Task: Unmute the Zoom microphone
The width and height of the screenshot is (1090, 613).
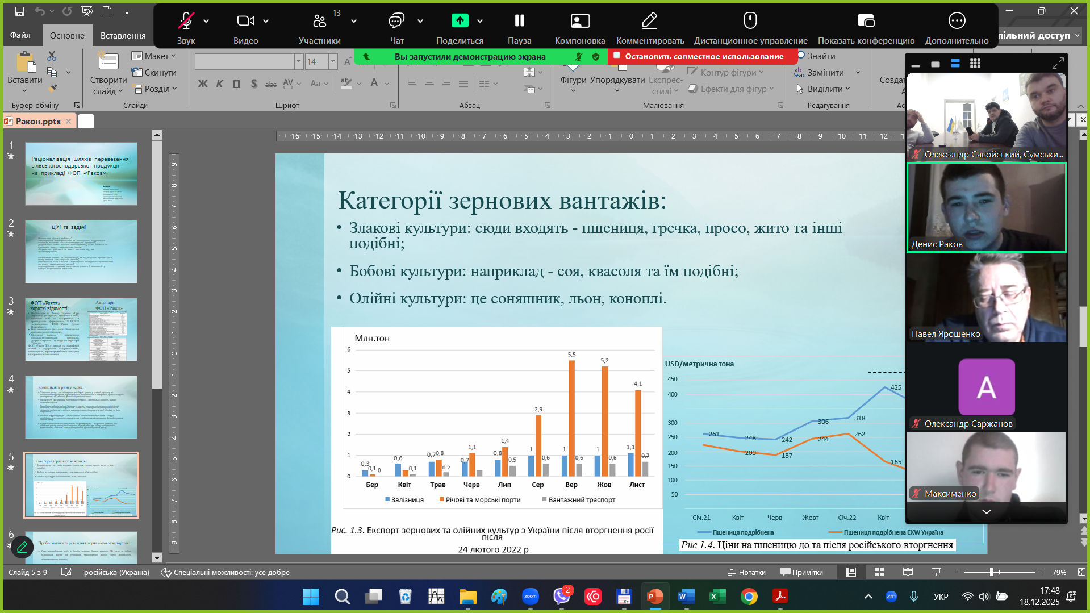Action: pyautogui.click(x=186, y=22)
